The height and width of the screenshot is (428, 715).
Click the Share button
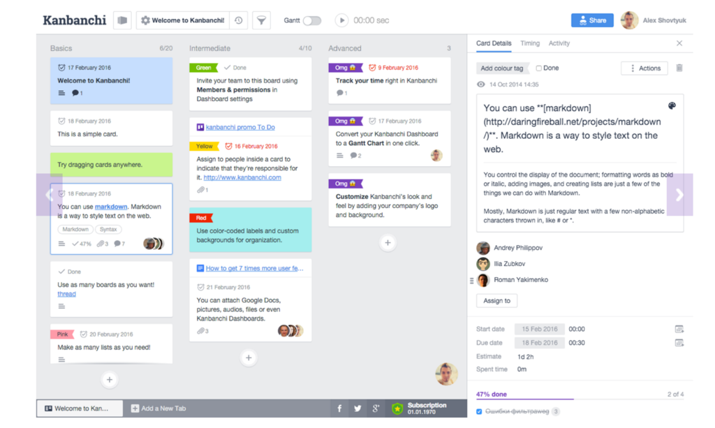pyautogui.click(x=592, y=20)
